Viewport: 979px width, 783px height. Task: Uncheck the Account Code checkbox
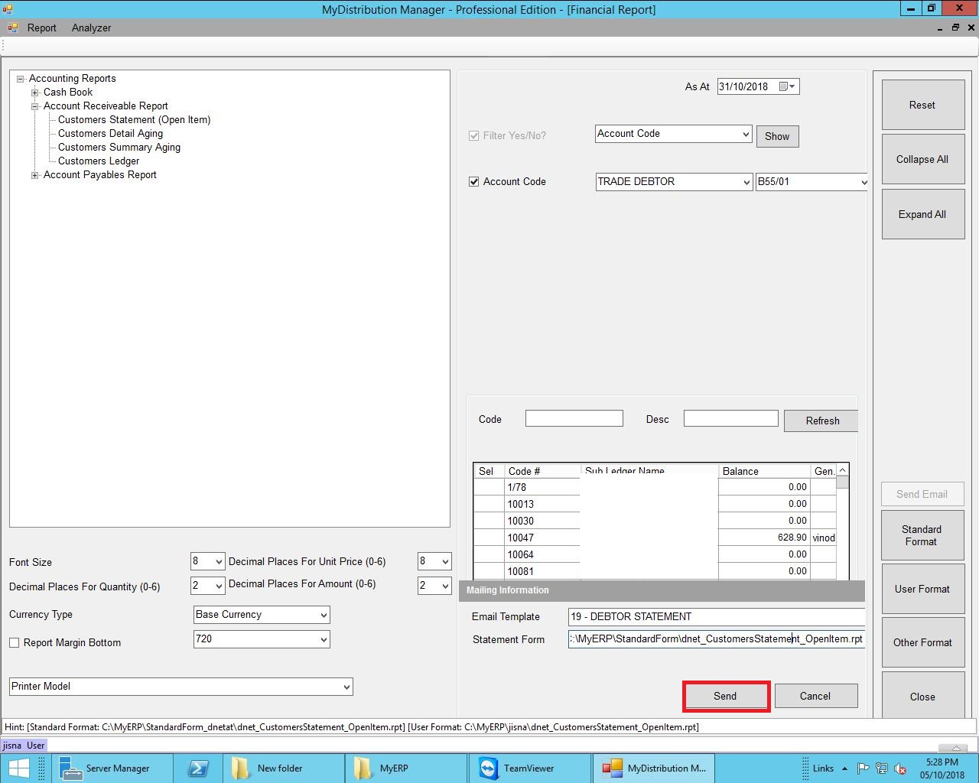coord(474,182)
